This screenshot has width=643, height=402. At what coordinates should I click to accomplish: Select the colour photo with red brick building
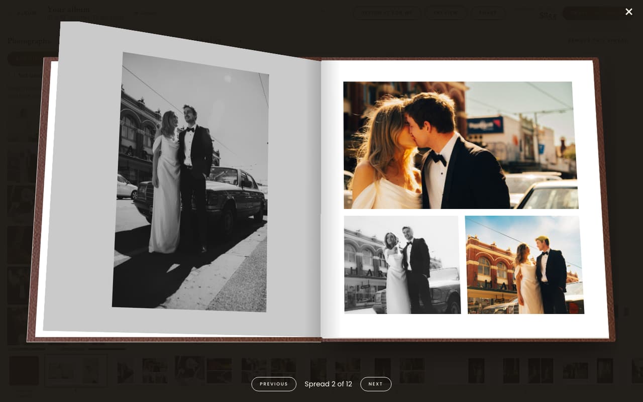tap(524, 265)
